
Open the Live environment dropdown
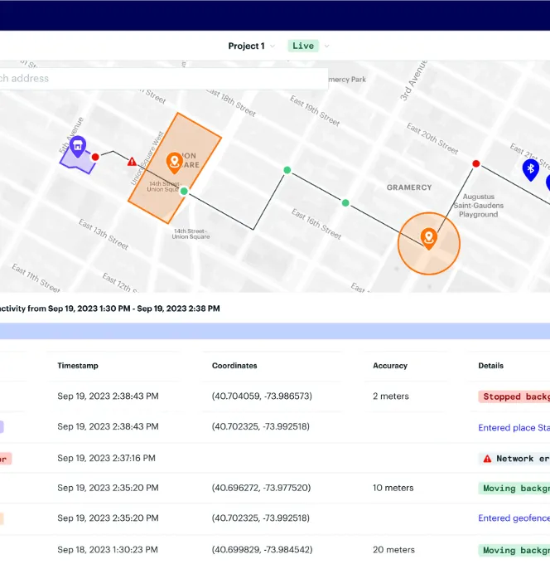tap(308, 46)
